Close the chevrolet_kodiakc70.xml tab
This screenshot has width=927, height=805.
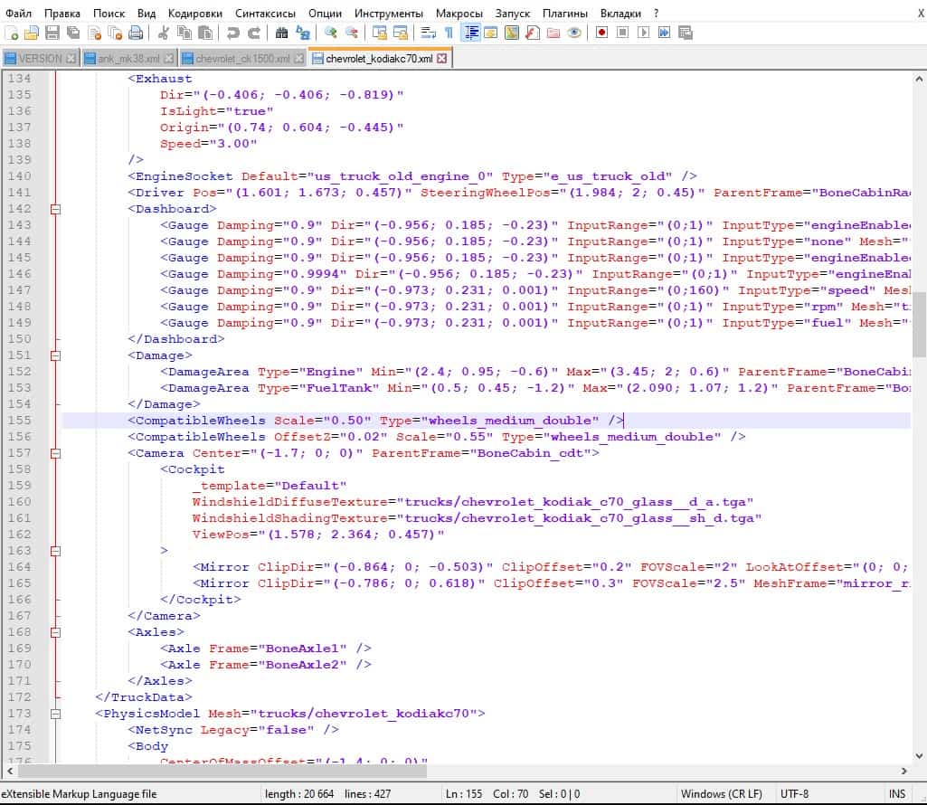(x=441, y=59)
